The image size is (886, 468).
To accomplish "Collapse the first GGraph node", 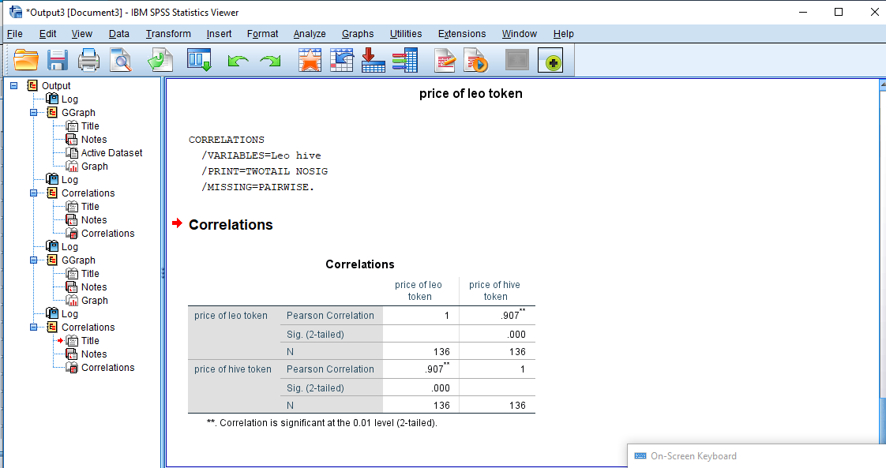I will (34, 113).
